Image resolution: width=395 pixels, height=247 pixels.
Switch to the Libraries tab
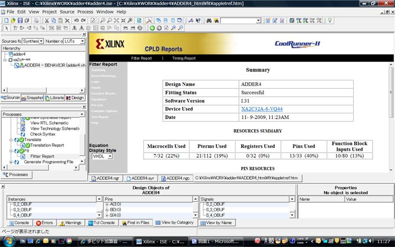[54, 97]
